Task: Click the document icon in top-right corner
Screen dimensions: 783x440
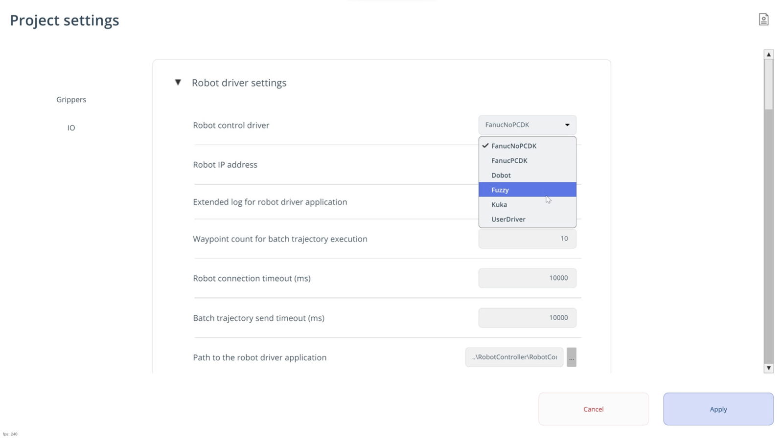Action: click(763, 20)
